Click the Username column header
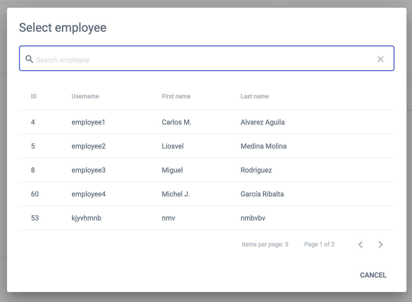Screen dimensions: 412x302 85,96
